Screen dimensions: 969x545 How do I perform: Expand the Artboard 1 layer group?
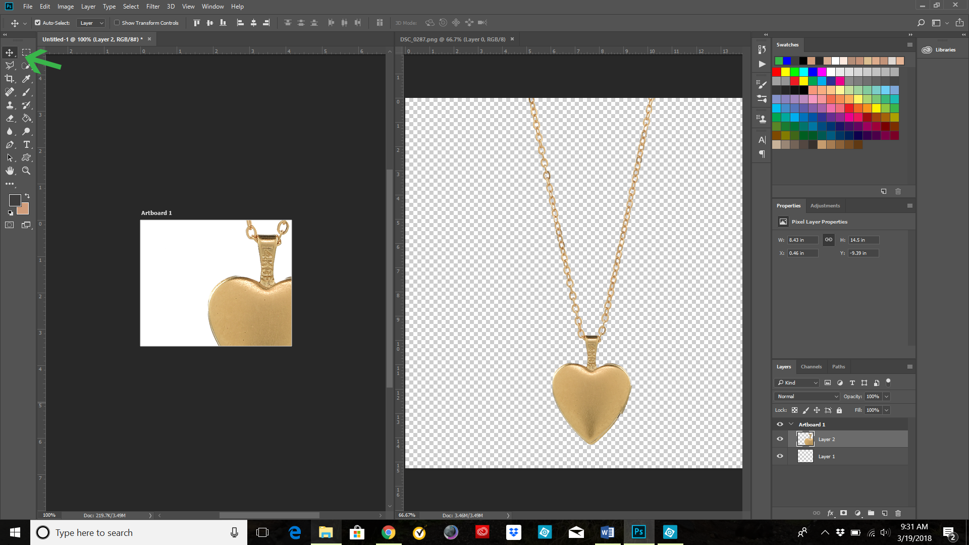coord(791,424)
